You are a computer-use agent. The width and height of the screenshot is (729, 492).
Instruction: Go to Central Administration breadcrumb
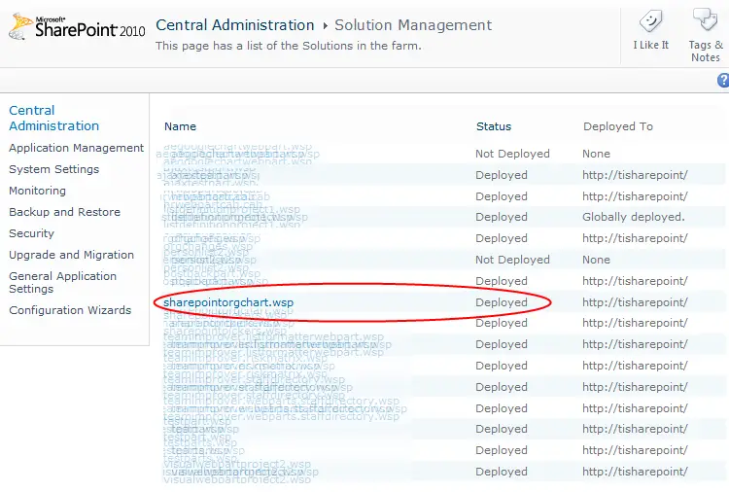(x=235, y=25)
